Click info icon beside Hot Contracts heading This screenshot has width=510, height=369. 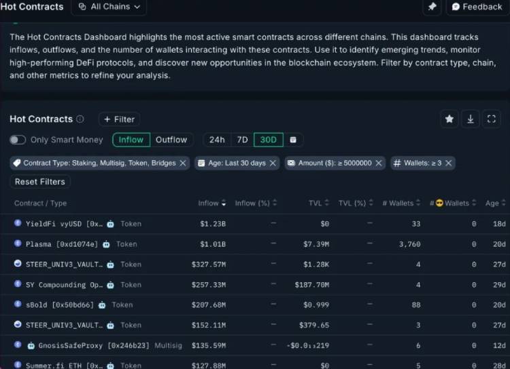pyautogui.click(x=80, y=119)
